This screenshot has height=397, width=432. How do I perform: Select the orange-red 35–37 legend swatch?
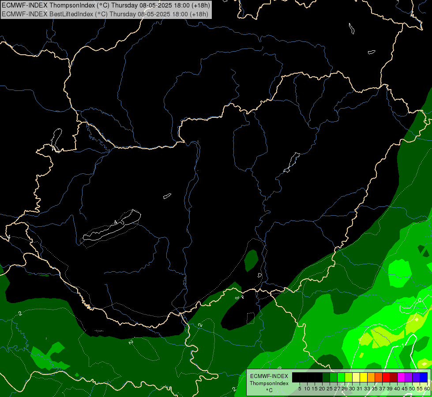click(379, 377)
